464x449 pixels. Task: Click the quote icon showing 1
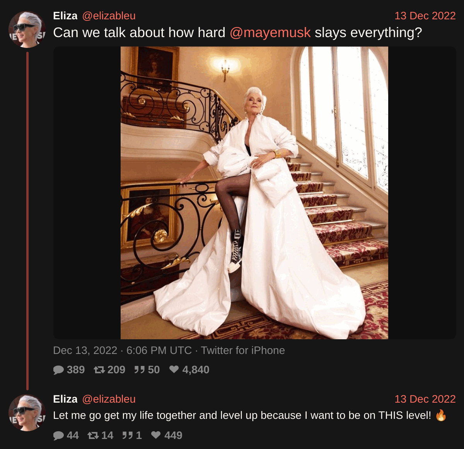tap(128, 436)
